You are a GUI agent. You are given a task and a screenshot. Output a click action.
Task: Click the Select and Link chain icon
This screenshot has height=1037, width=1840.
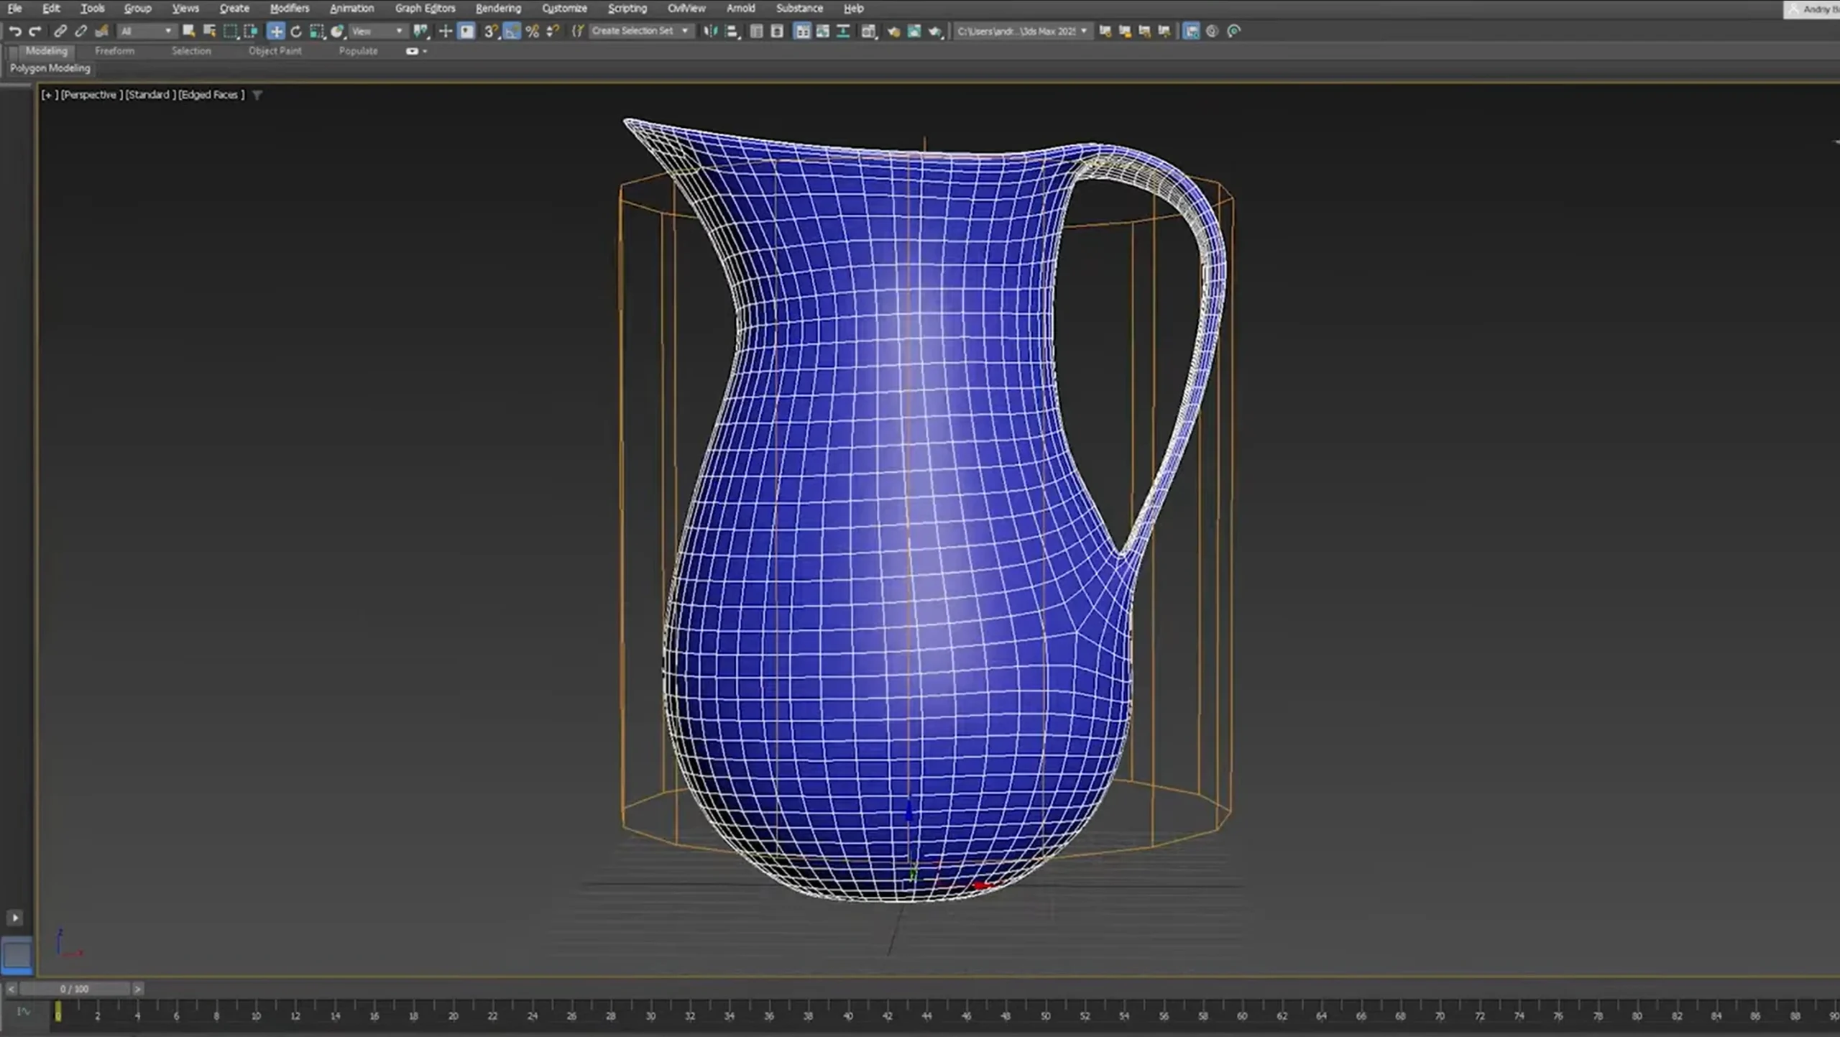click(x=60, y=31)
